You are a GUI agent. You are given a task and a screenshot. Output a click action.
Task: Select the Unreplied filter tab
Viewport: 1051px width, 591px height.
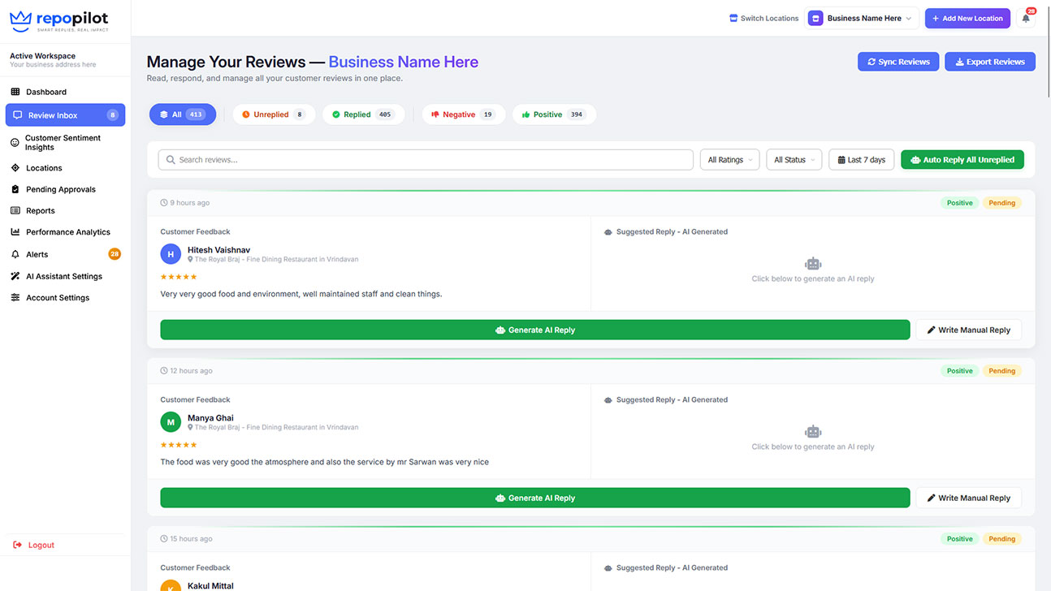coord(274,114)
